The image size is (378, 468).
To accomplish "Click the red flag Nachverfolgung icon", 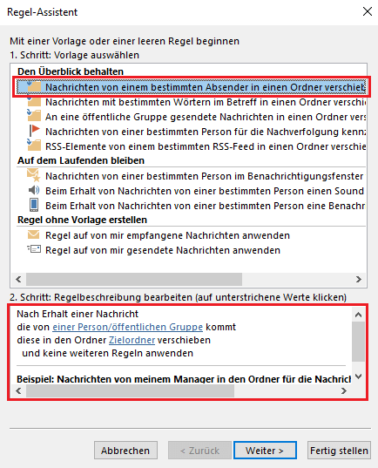I will (34, 131).
